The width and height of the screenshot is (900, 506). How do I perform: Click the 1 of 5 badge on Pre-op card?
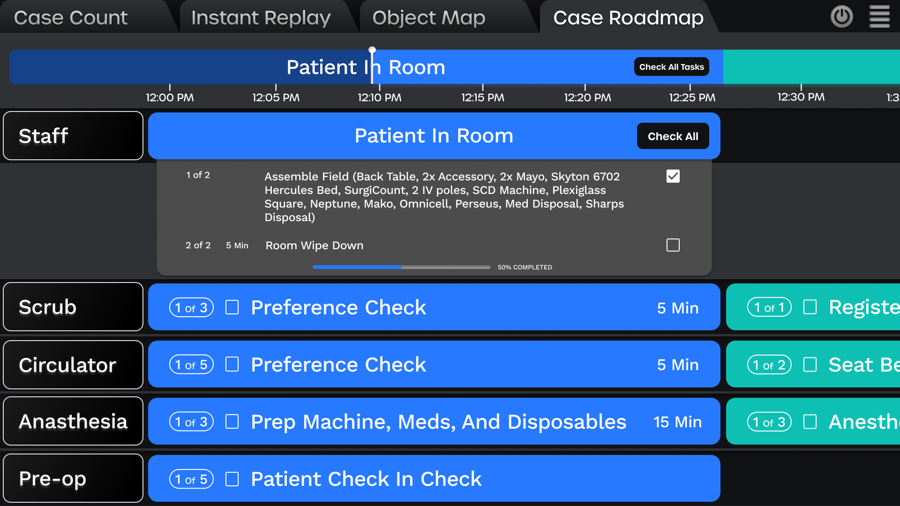point(191,479)
